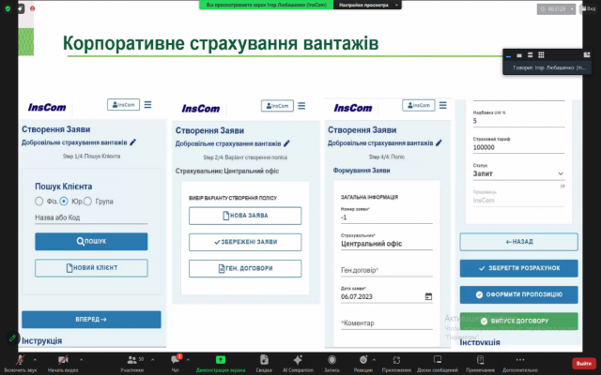Click Оформити пропозицію button
Screen dimensions: 601x375
[519, 294]
